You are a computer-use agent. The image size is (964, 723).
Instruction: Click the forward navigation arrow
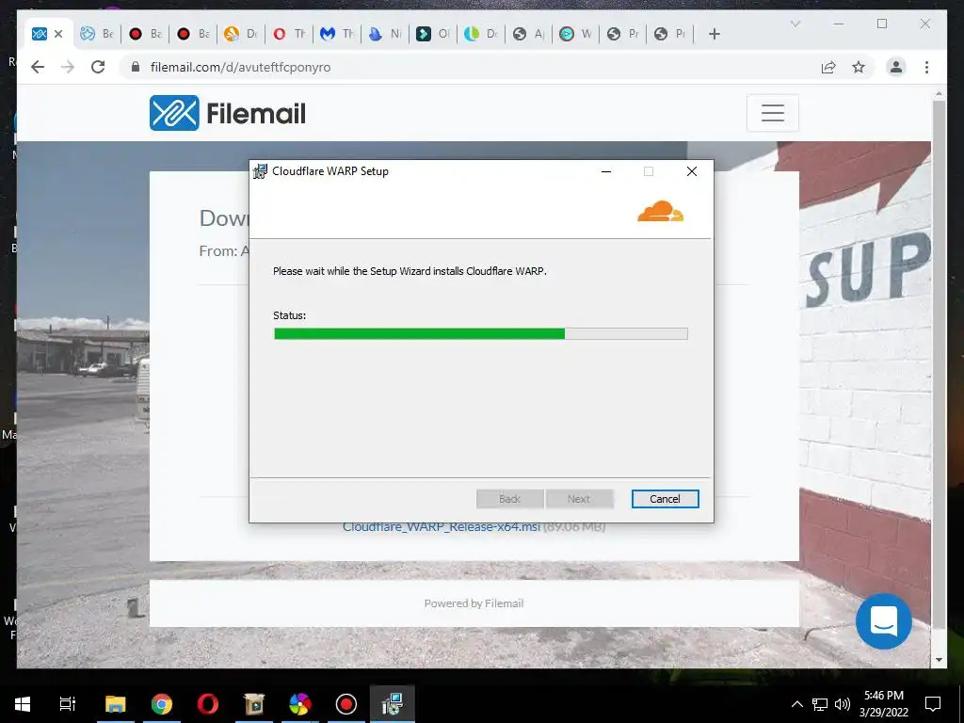point(68,67)
